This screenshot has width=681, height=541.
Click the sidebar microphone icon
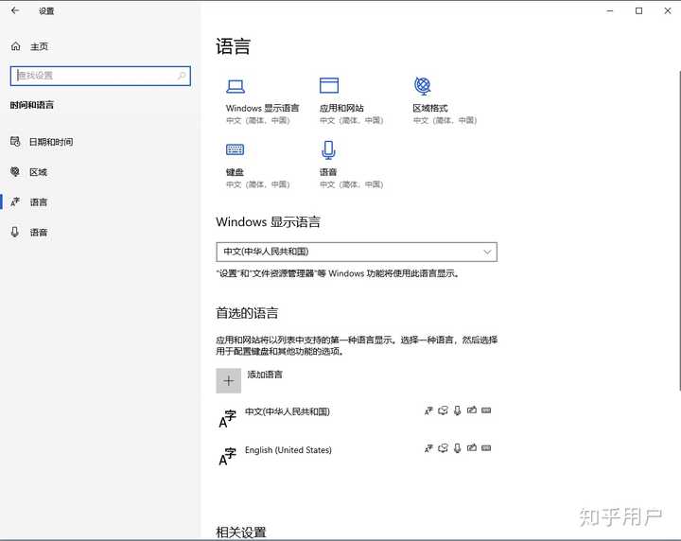click(x=15, y=232)
